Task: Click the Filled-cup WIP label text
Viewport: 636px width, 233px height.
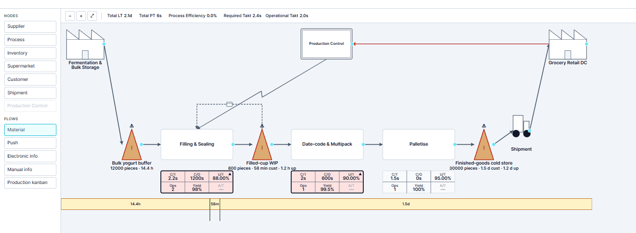Action: tap(262, 163)
